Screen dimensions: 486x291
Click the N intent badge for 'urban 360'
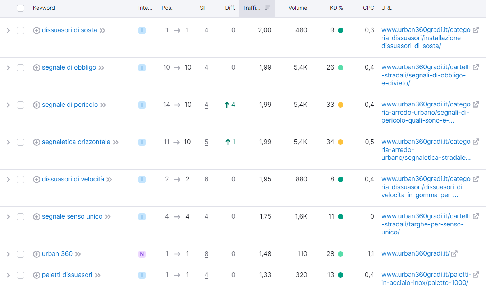pyautogui.click(x=142, y=254)
